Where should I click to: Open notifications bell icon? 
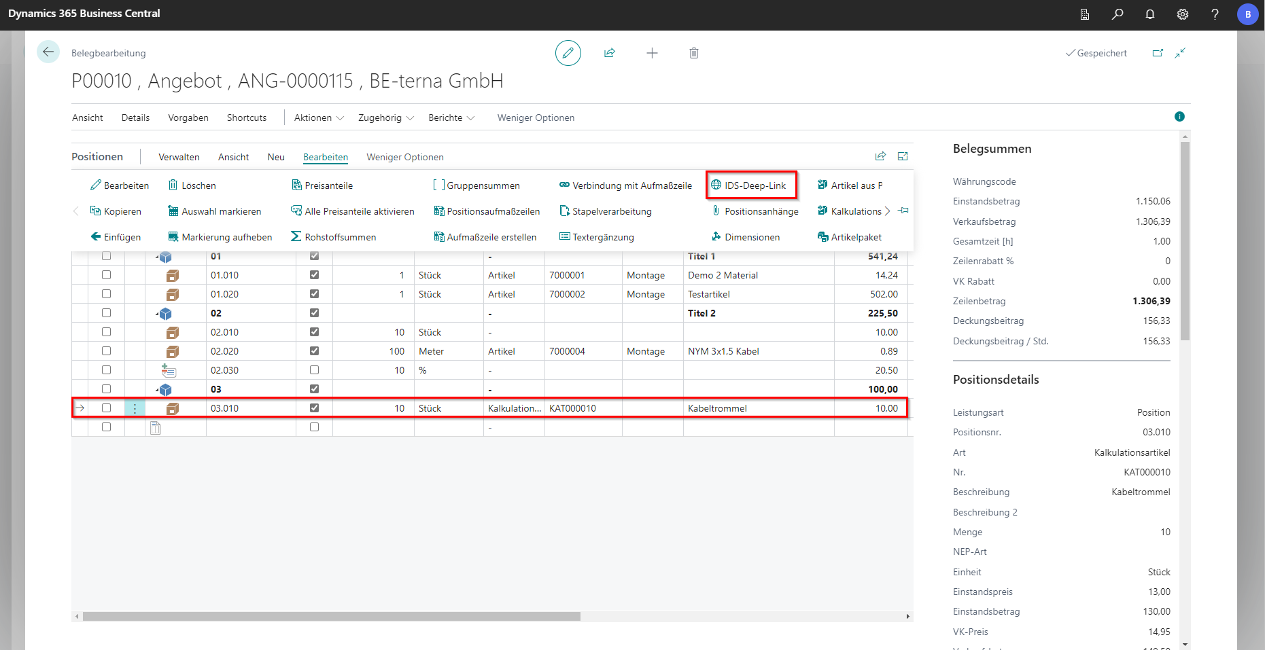[1150, 14]
